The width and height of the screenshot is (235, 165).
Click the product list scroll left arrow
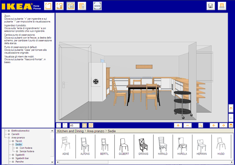click(x=58, y=162)
